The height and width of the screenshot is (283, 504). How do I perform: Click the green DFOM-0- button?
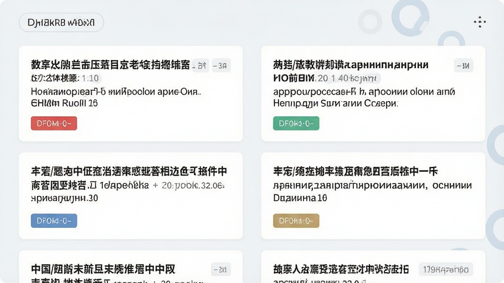tap(296, 123)
